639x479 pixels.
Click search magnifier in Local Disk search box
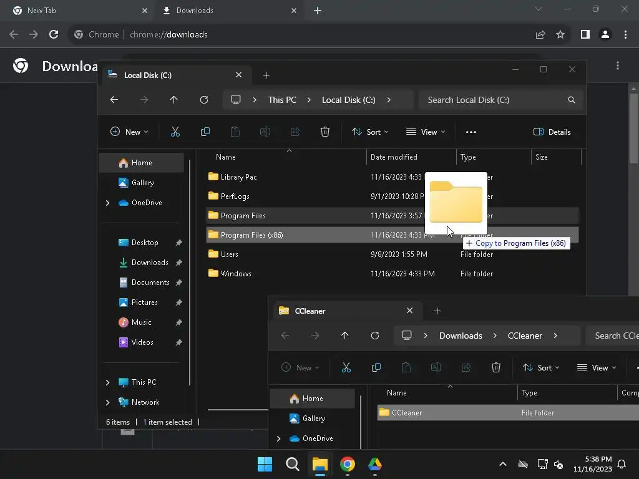coord(572,100)
